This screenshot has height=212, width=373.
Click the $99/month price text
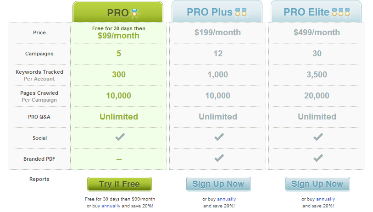tap(119, 36)
